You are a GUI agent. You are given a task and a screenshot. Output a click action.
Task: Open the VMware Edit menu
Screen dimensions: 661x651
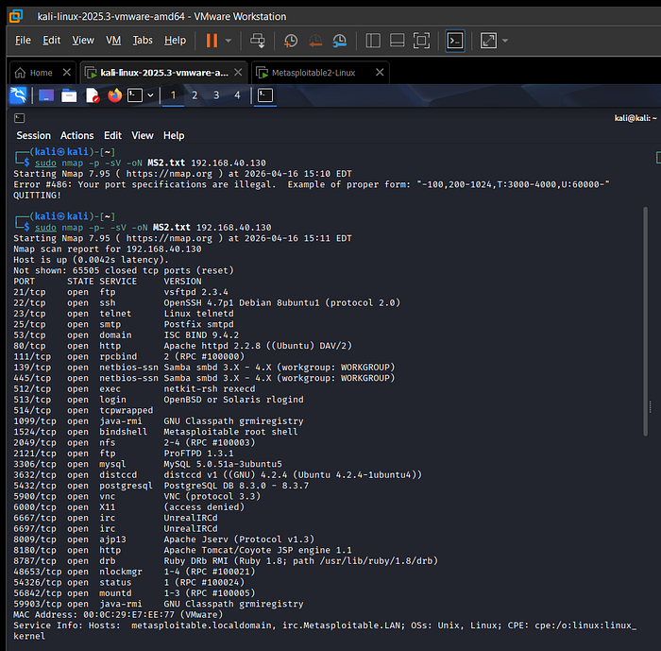(51, 40)
